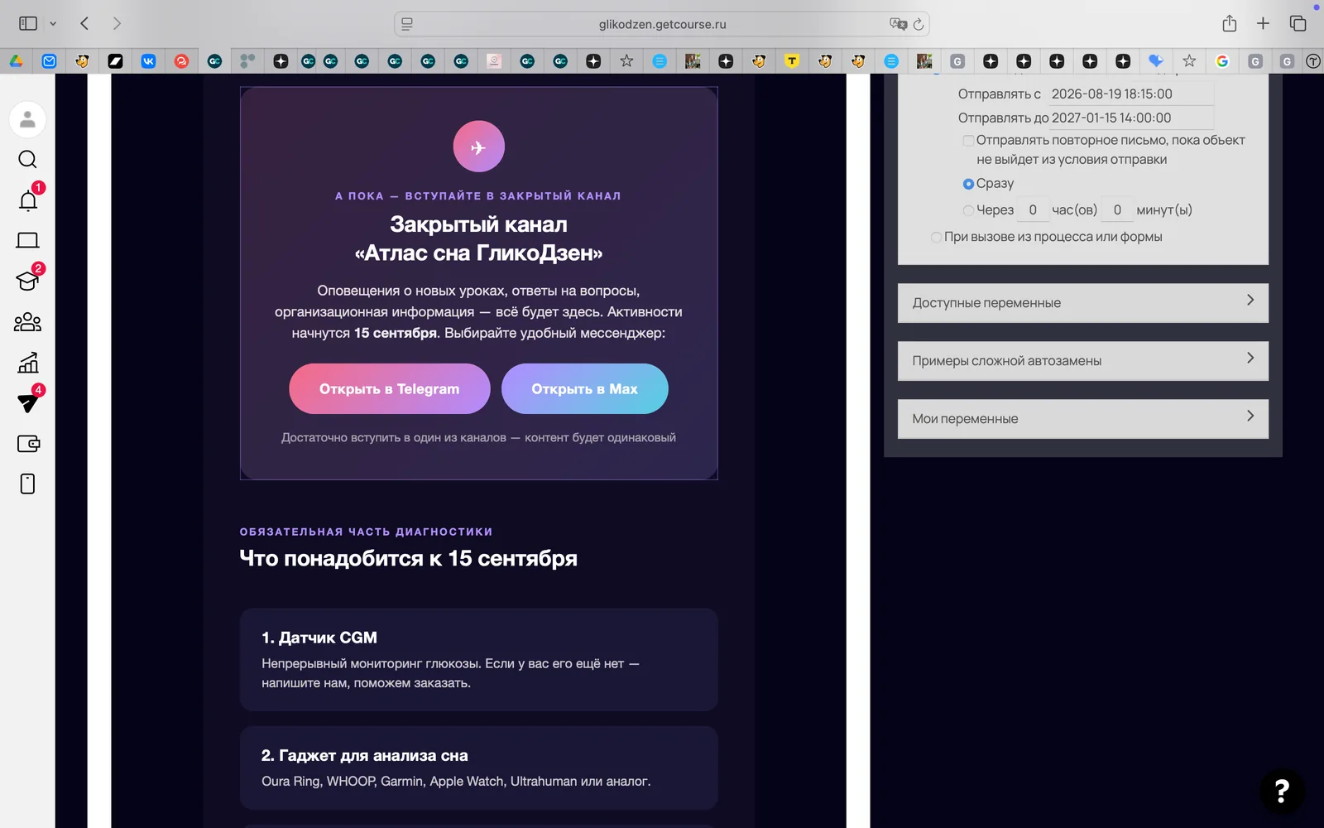This screenshot has width=1324, height=828.
Task: Open the mobile phone icon in sidebar
Action: pyautogui.click(x=27, y=484)
